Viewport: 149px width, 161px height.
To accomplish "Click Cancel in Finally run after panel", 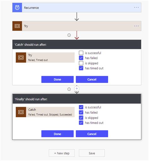I will pyautogui.click(x=92, y=134).
